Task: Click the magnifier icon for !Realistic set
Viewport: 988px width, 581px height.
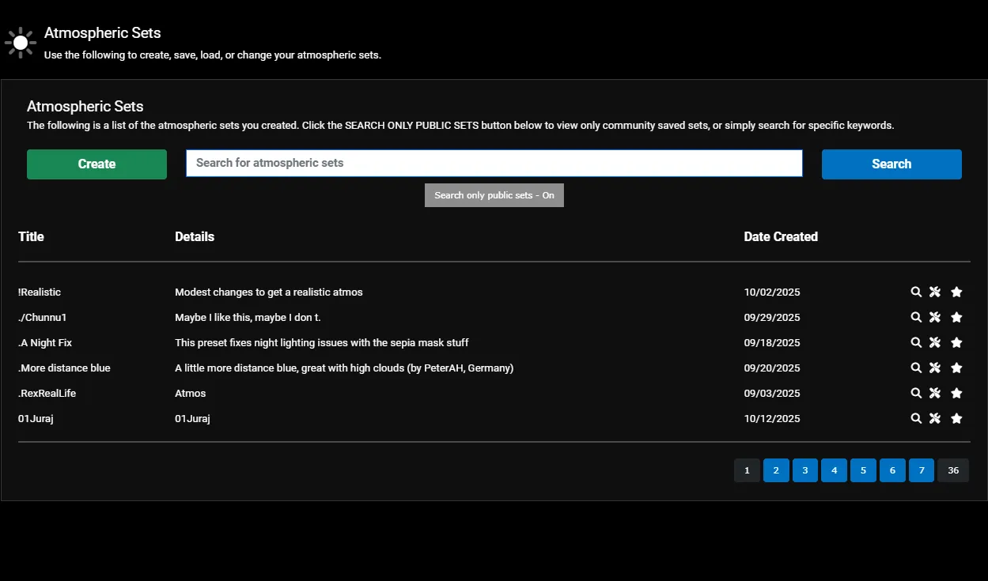Action: [916, 292]
